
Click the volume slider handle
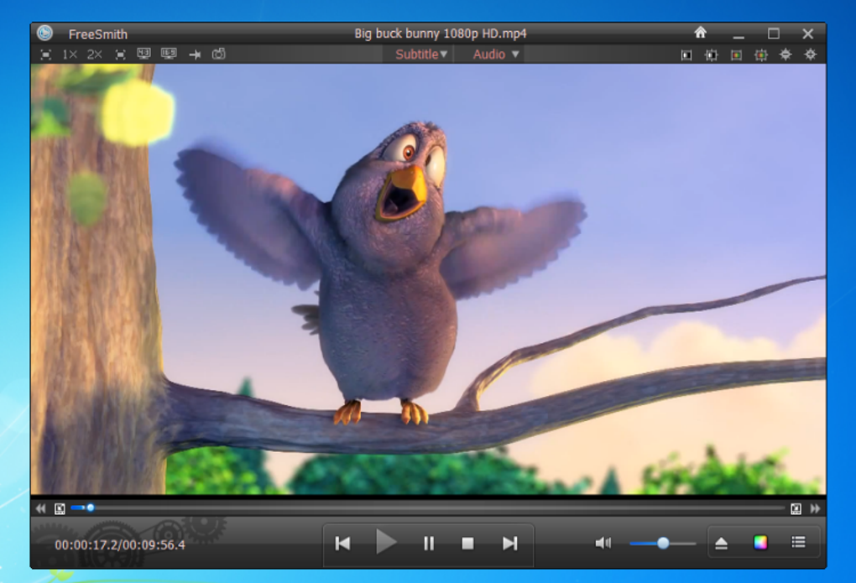pos(663,543)
